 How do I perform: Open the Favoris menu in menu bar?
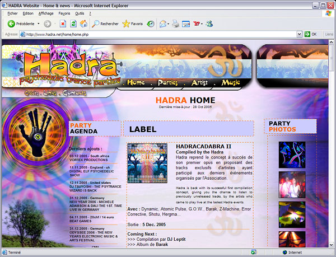64,13
